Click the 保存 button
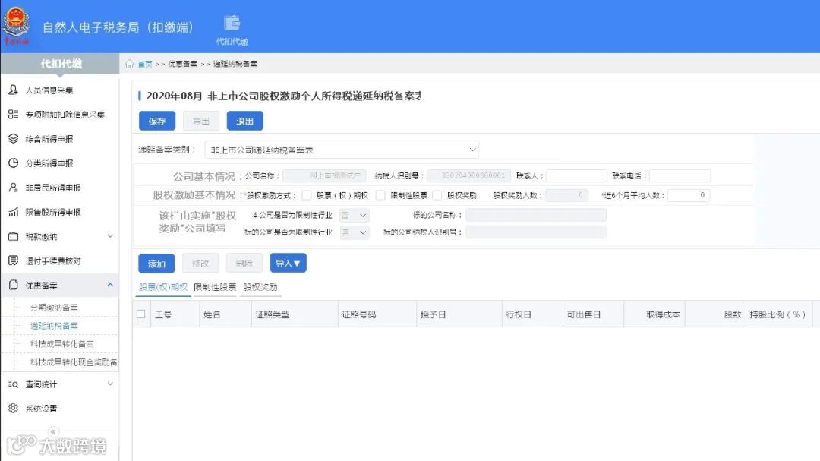820x461 pixels. 157,121
